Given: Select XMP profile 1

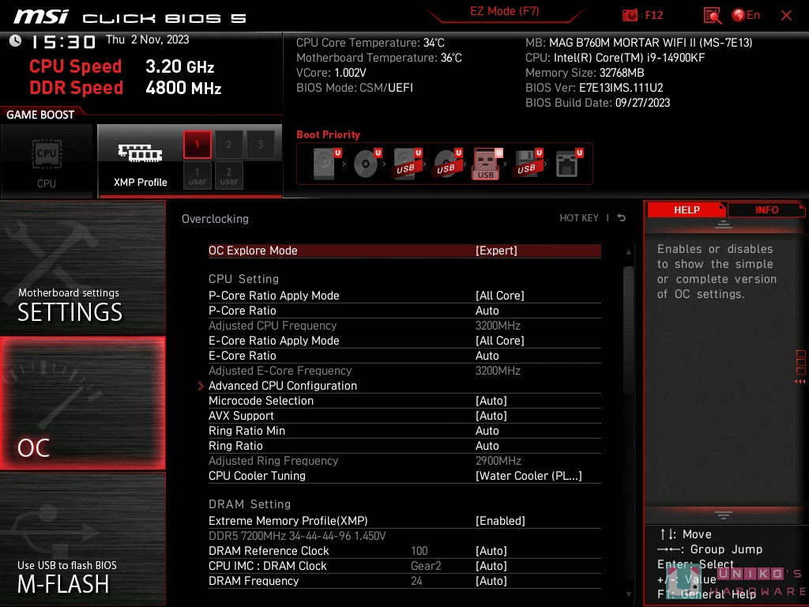Looking at the screenshot, I should click(197, 145).
